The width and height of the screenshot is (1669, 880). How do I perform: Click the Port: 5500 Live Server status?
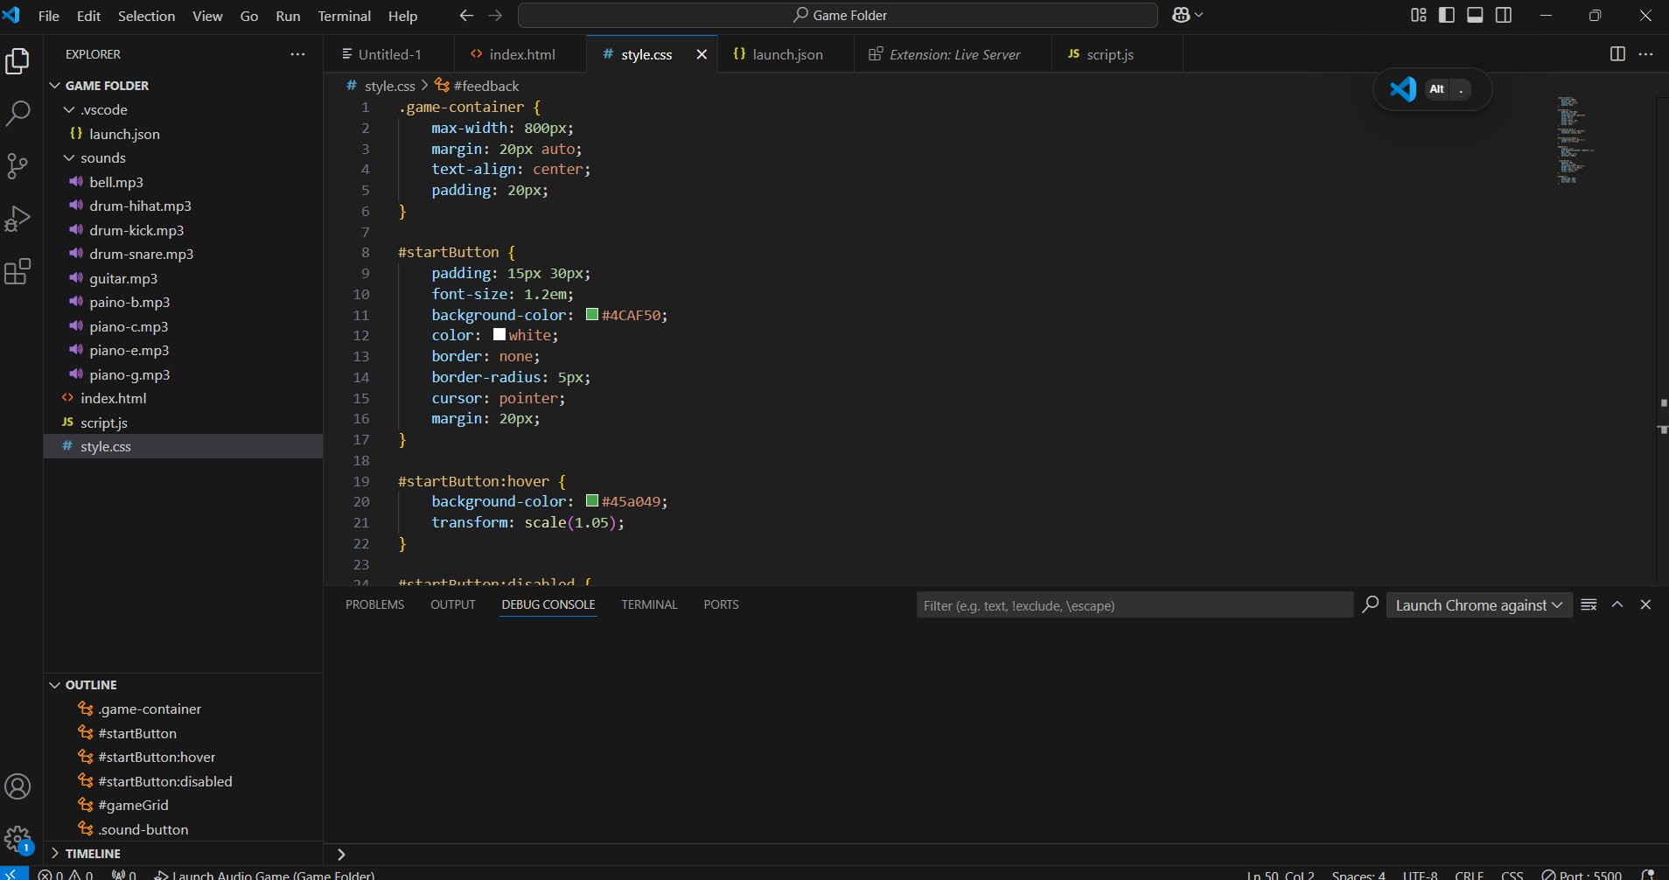pyautogui.click(x=1582, y=874)
